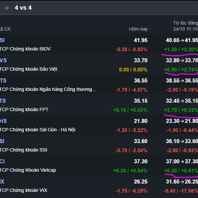The image size is (198, 198).
Task: Click the right arrow icon beside the title
Action: click(6, 8)
